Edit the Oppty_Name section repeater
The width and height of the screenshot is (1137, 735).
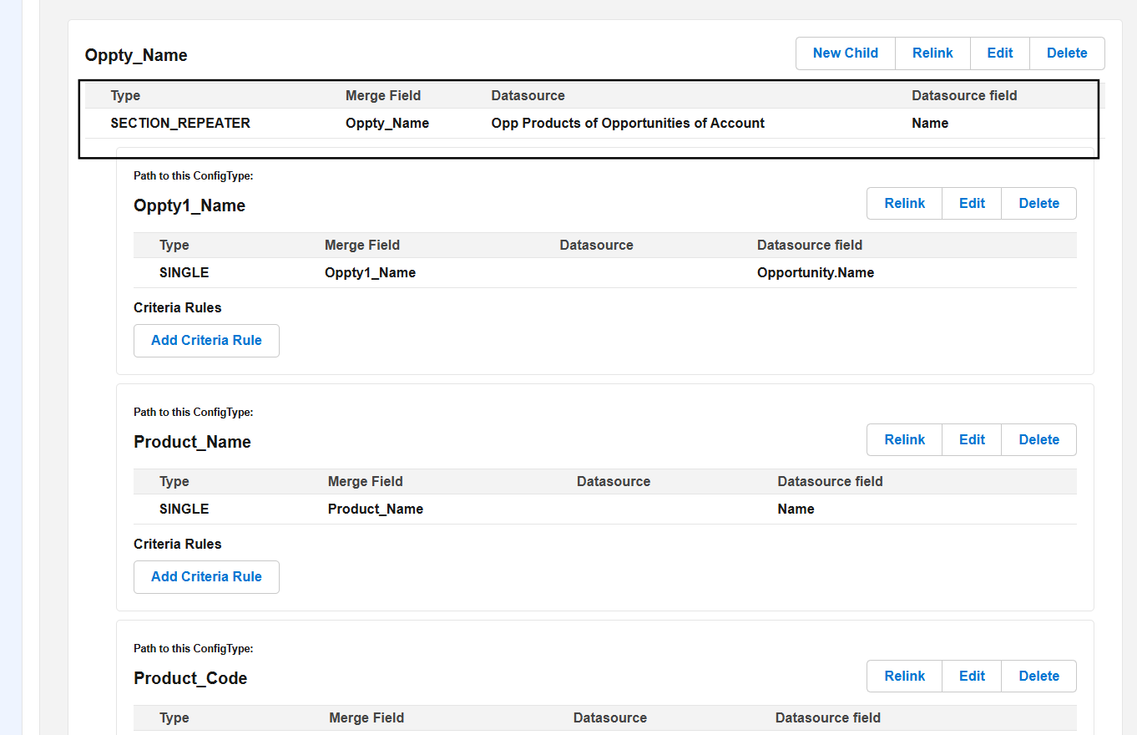click(x=999, y=53)
